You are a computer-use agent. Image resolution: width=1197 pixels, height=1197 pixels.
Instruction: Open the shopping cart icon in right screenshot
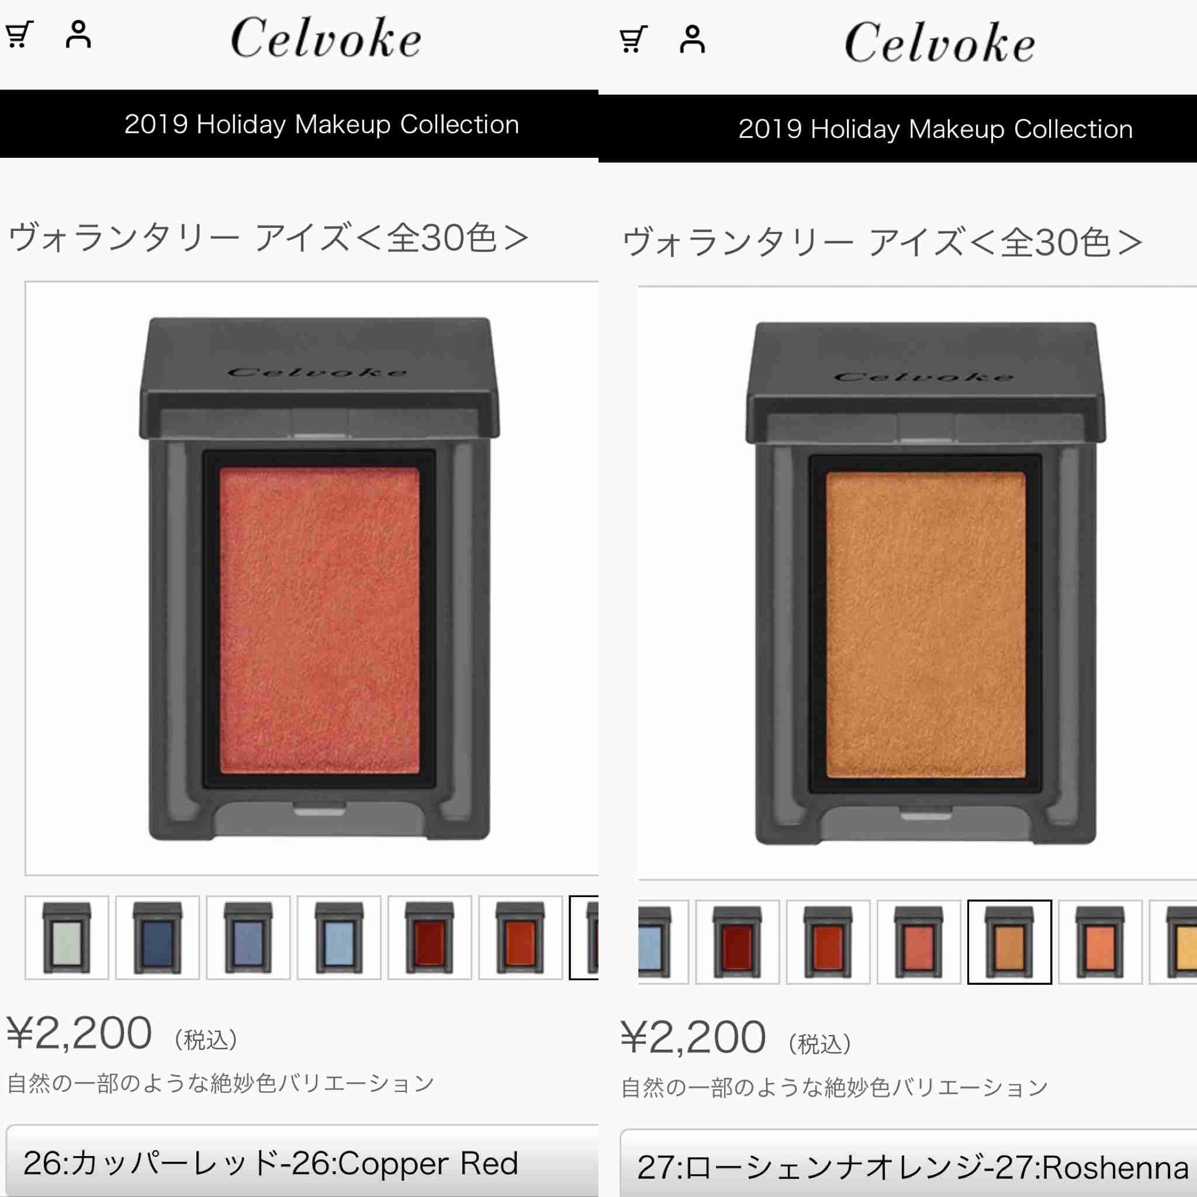click(633, 39)
